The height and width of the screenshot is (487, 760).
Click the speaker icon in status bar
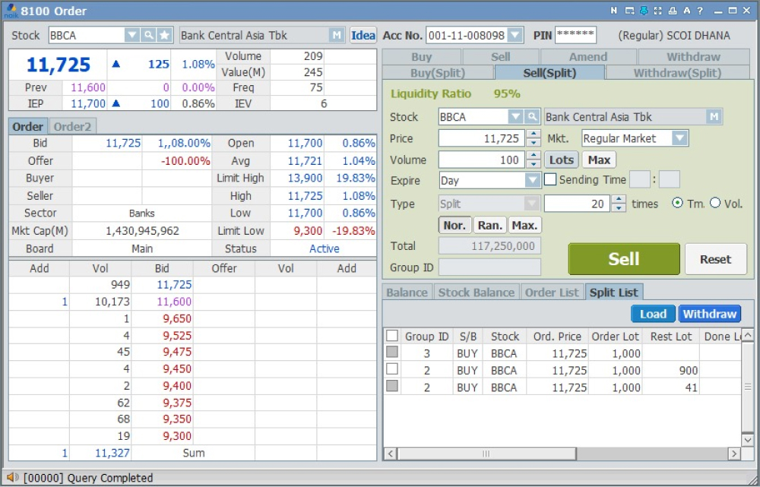tap(12, 478)
